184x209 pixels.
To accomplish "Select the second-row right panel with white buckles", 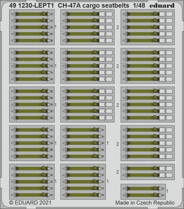I will [147, 66].
